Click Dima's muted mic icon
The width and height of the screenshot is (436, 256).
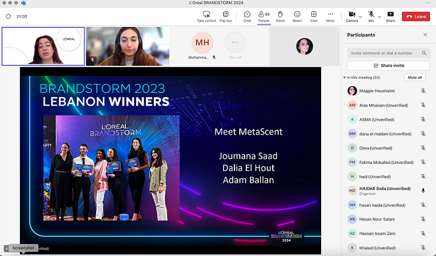(x=423, y=148)
